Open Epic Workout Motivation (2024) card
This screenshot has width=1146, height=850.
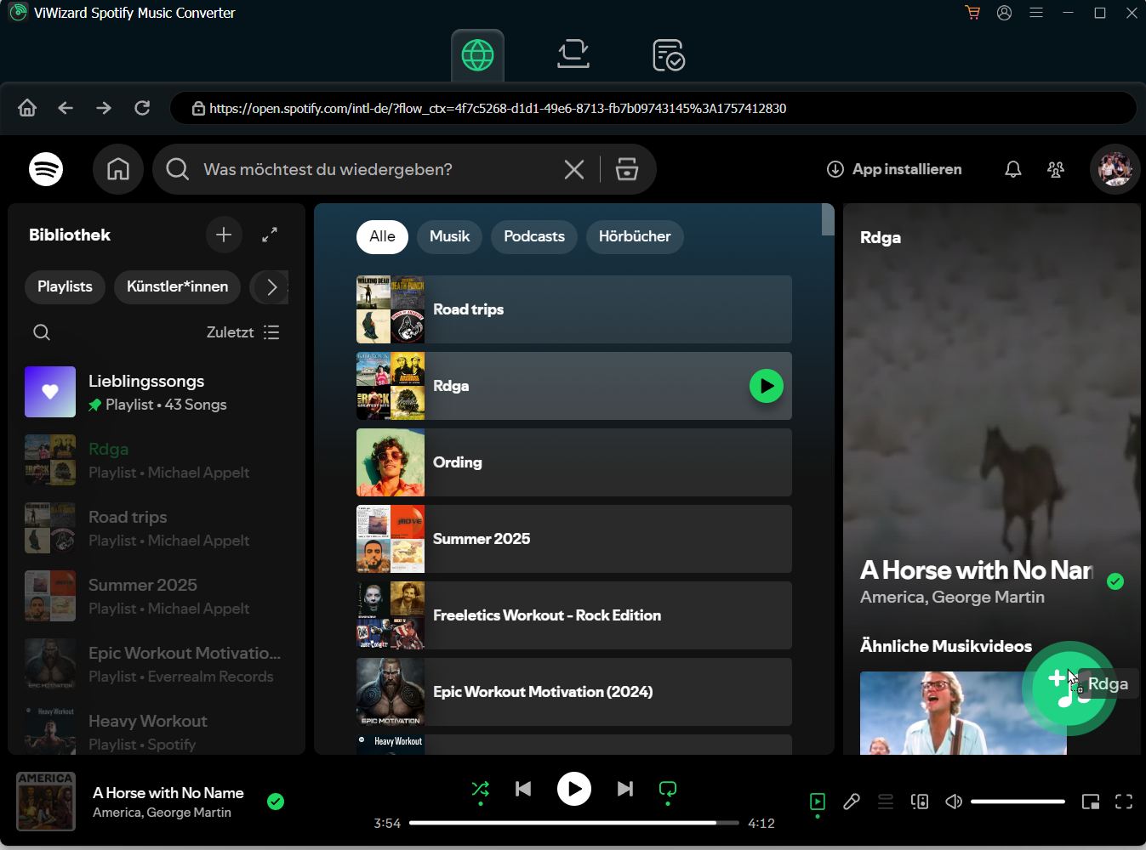(574, 692)
